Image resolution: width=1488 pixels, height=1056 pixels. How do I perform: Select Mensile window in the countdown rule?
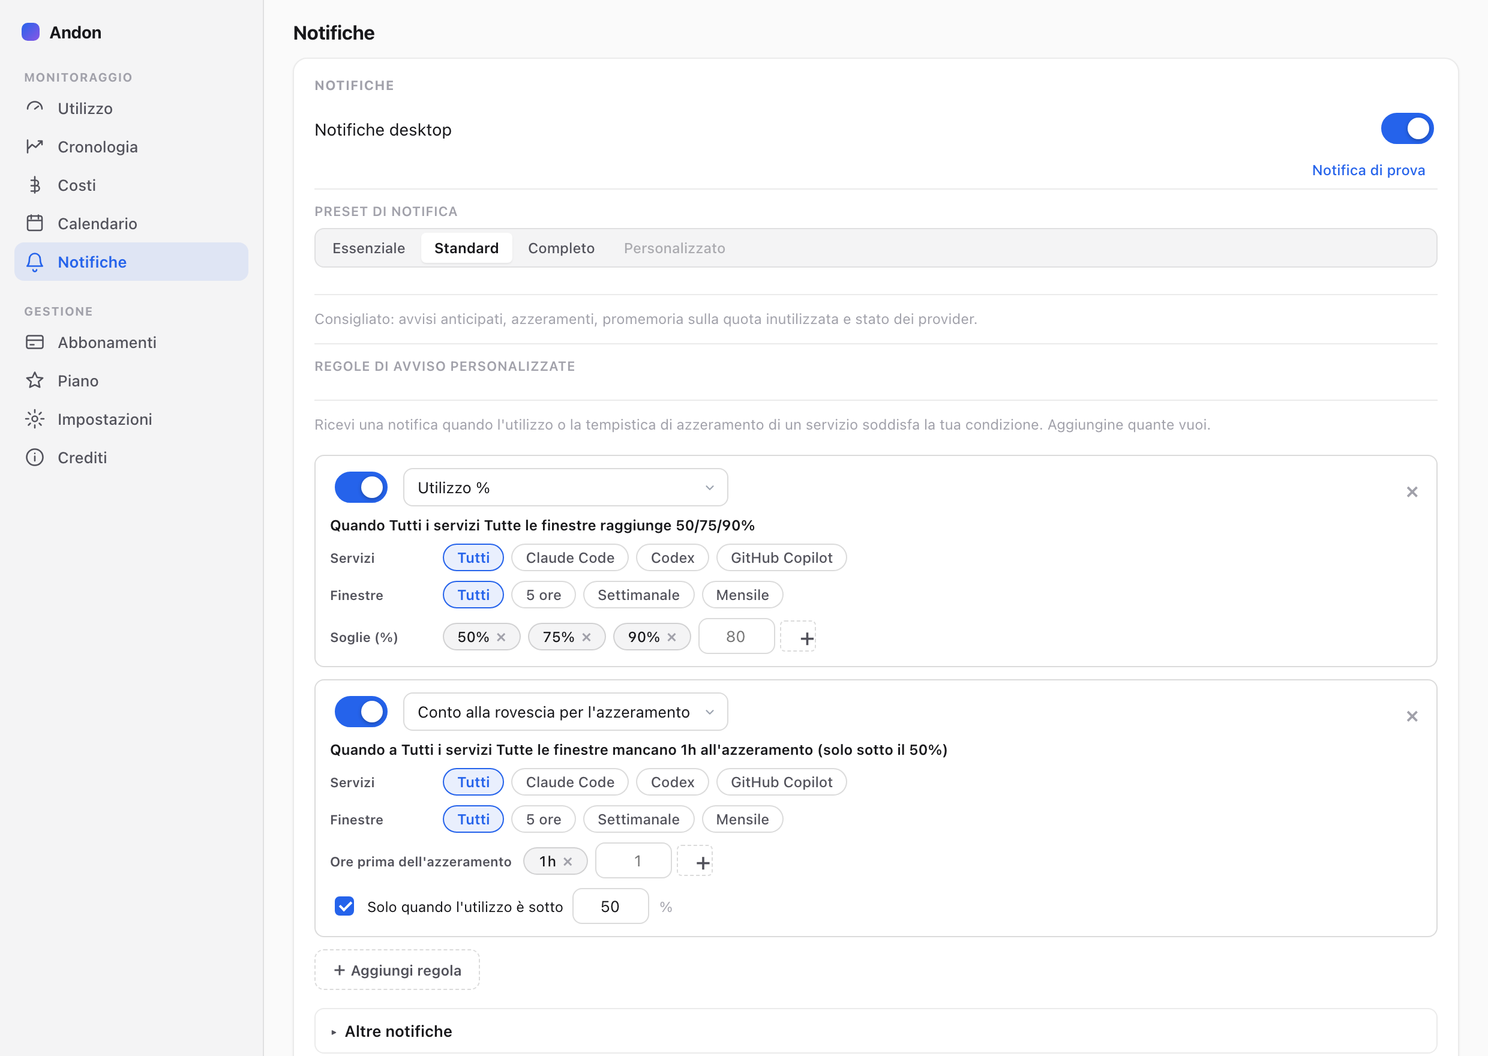[x=742, y=818]
